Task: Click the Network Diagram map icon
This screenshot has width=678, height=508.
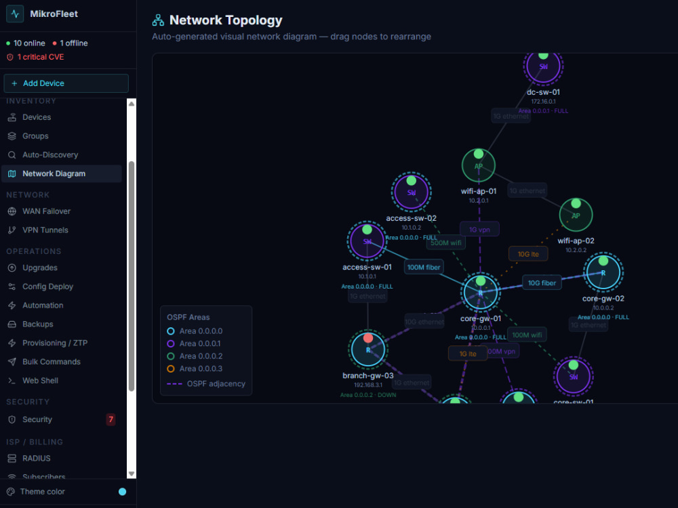Action: tap(12, 173)
